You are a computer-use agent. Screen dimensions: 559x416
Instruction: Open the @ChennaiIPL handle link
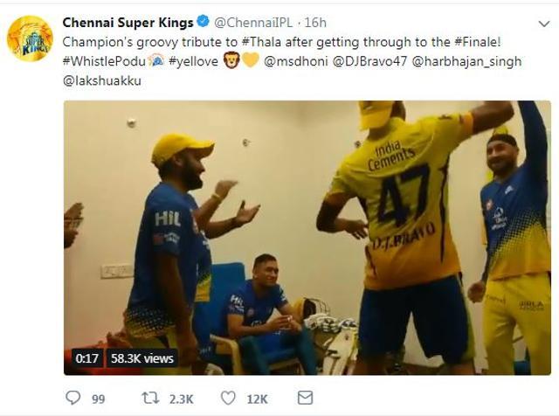pos(248,21)
